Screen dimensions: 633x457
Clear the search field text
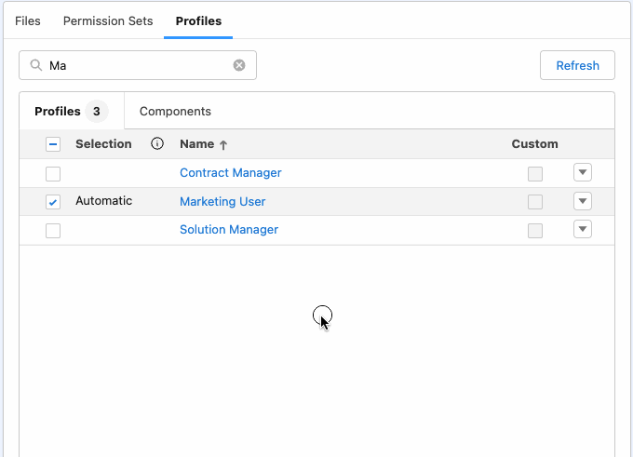239,65
